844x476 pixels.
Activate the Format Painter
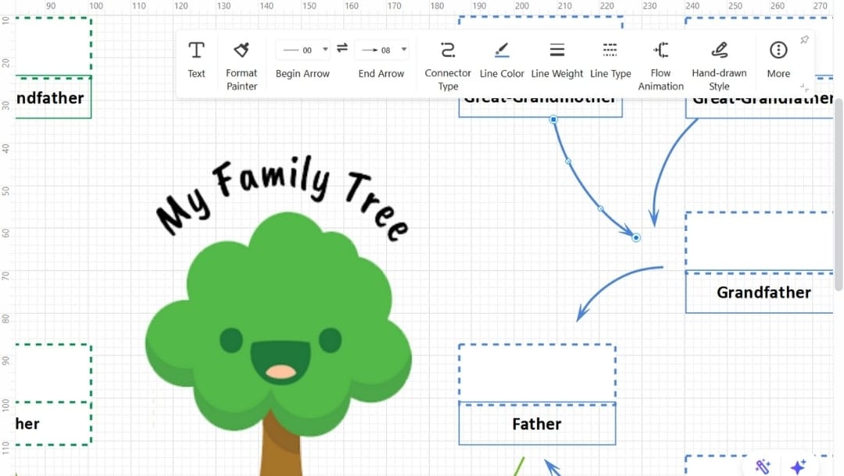(241, 66)
